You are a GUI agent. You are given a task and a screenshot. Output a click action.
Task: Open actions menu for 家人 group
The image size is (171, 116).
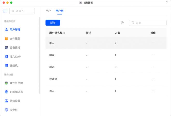153,43
